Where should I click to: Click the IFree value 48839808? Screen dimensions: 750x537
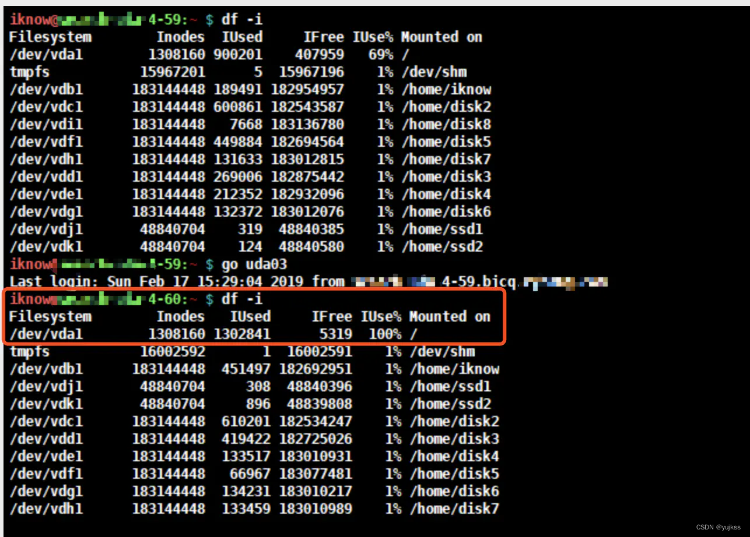click(320, 404)
